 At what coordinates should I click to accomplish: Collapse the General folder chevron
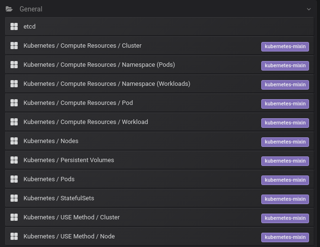click(309, 9)
